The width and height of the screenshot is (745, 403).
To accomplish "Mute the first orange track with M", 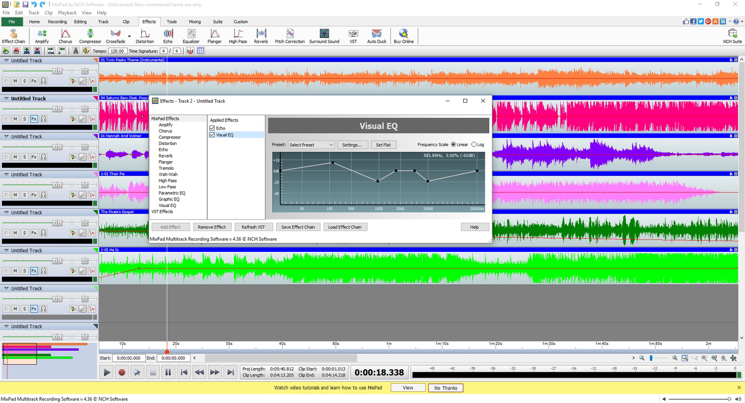I will [x=15, y=81].
